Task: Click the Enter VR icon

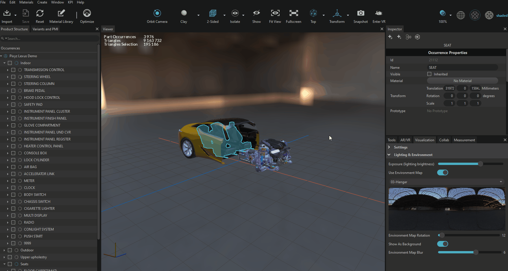Action: (379, 13)
